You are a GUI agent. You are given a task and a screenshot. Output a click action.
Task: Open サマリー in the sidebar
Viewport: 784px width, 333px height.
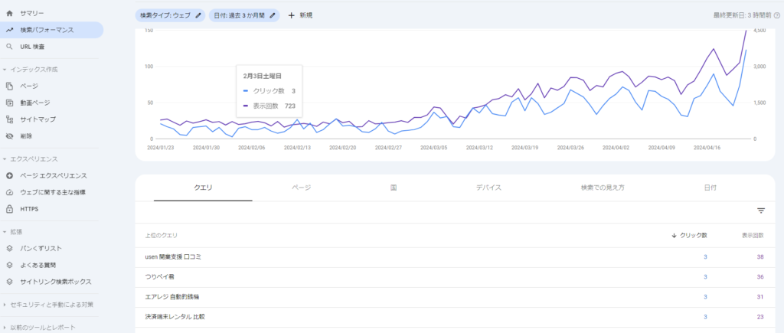32,14
